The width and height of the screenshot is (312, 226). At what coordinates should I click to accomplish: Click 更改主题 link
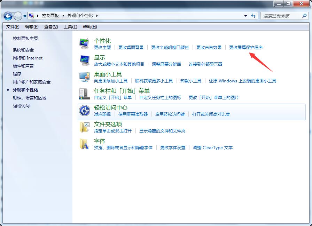click(102, 48)
